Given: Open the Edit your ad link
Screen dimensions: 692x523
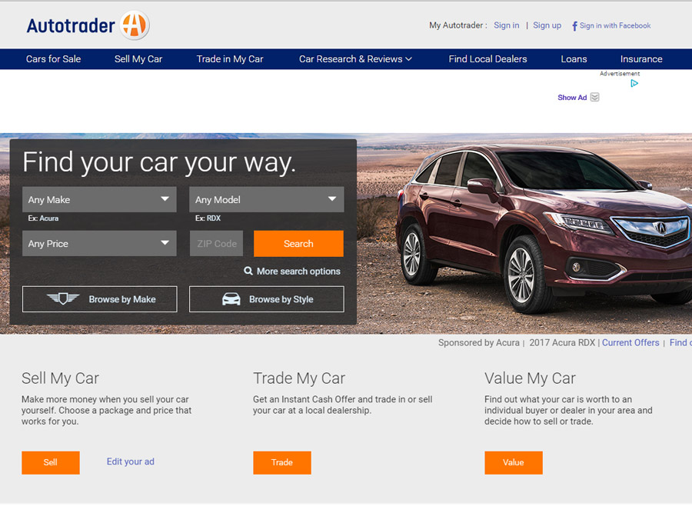Looking at the screenshot, I should click(x=130, y=461).
